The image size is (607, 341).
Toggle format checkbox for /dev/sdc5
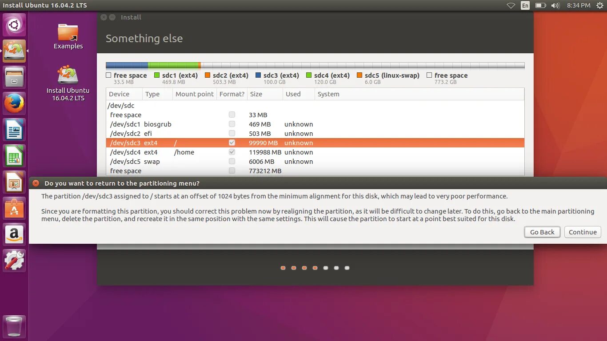232,161
